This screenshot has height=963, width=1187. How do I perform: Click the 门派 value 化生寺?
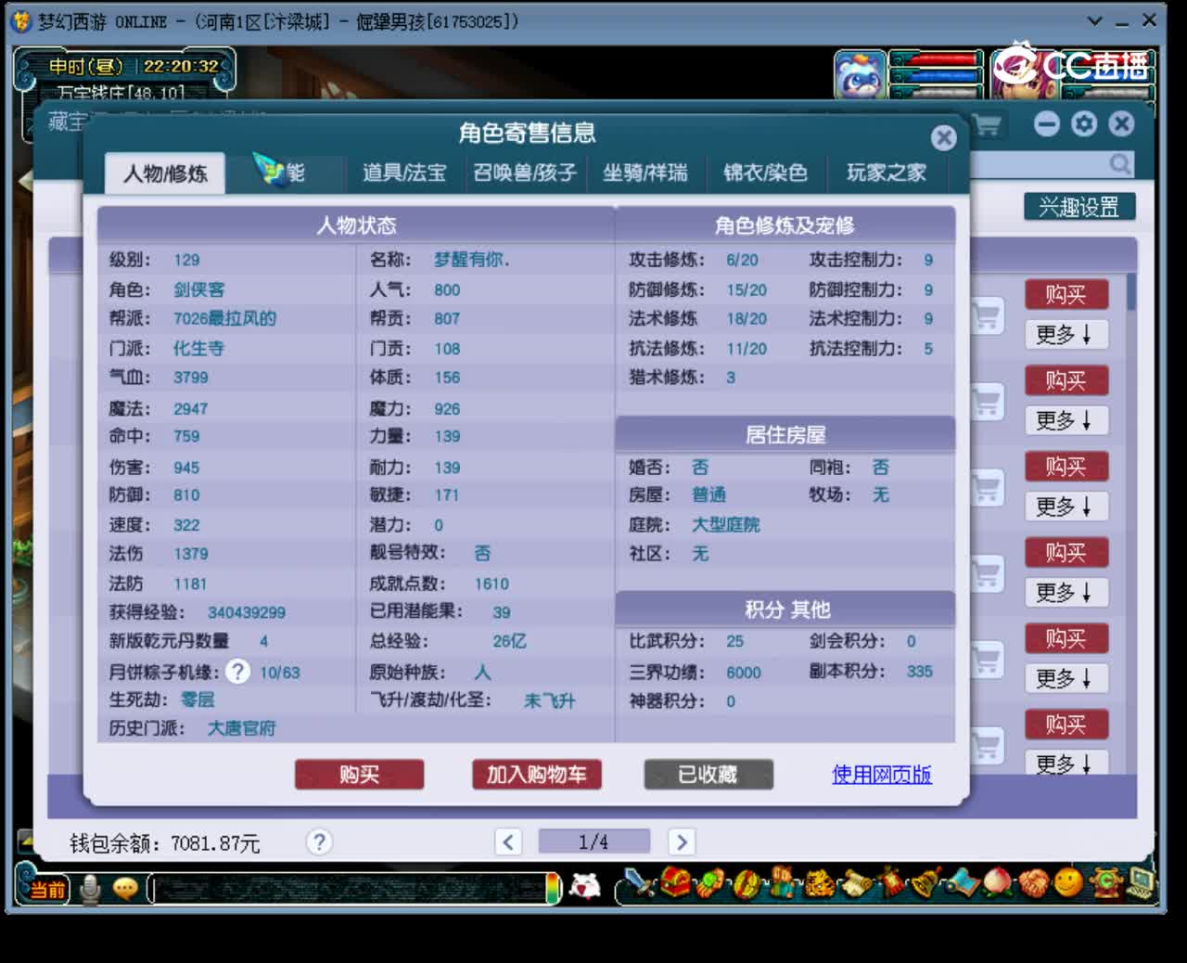tap(198, 348)
